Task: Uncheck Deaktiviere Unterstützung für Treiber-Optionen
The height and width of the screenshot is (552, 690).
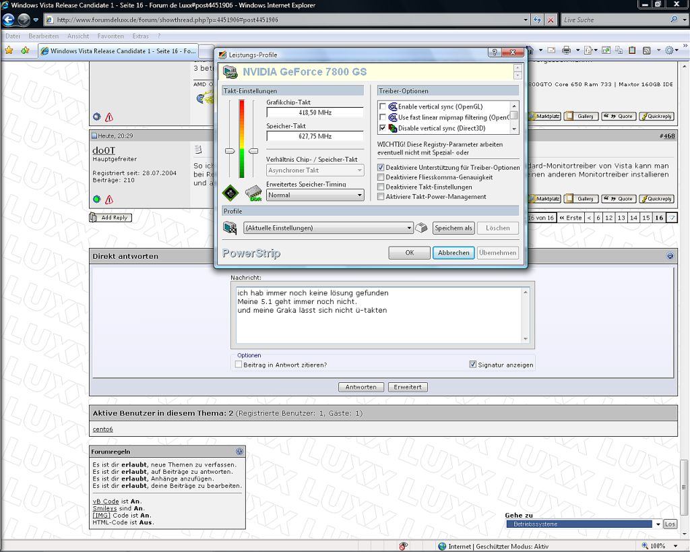Action: [x=381, y=167]
